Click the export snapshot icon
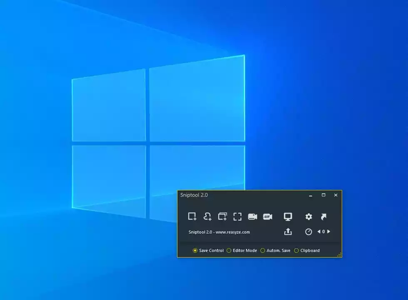Screen dimensions: 408x300 pos(287,232)
